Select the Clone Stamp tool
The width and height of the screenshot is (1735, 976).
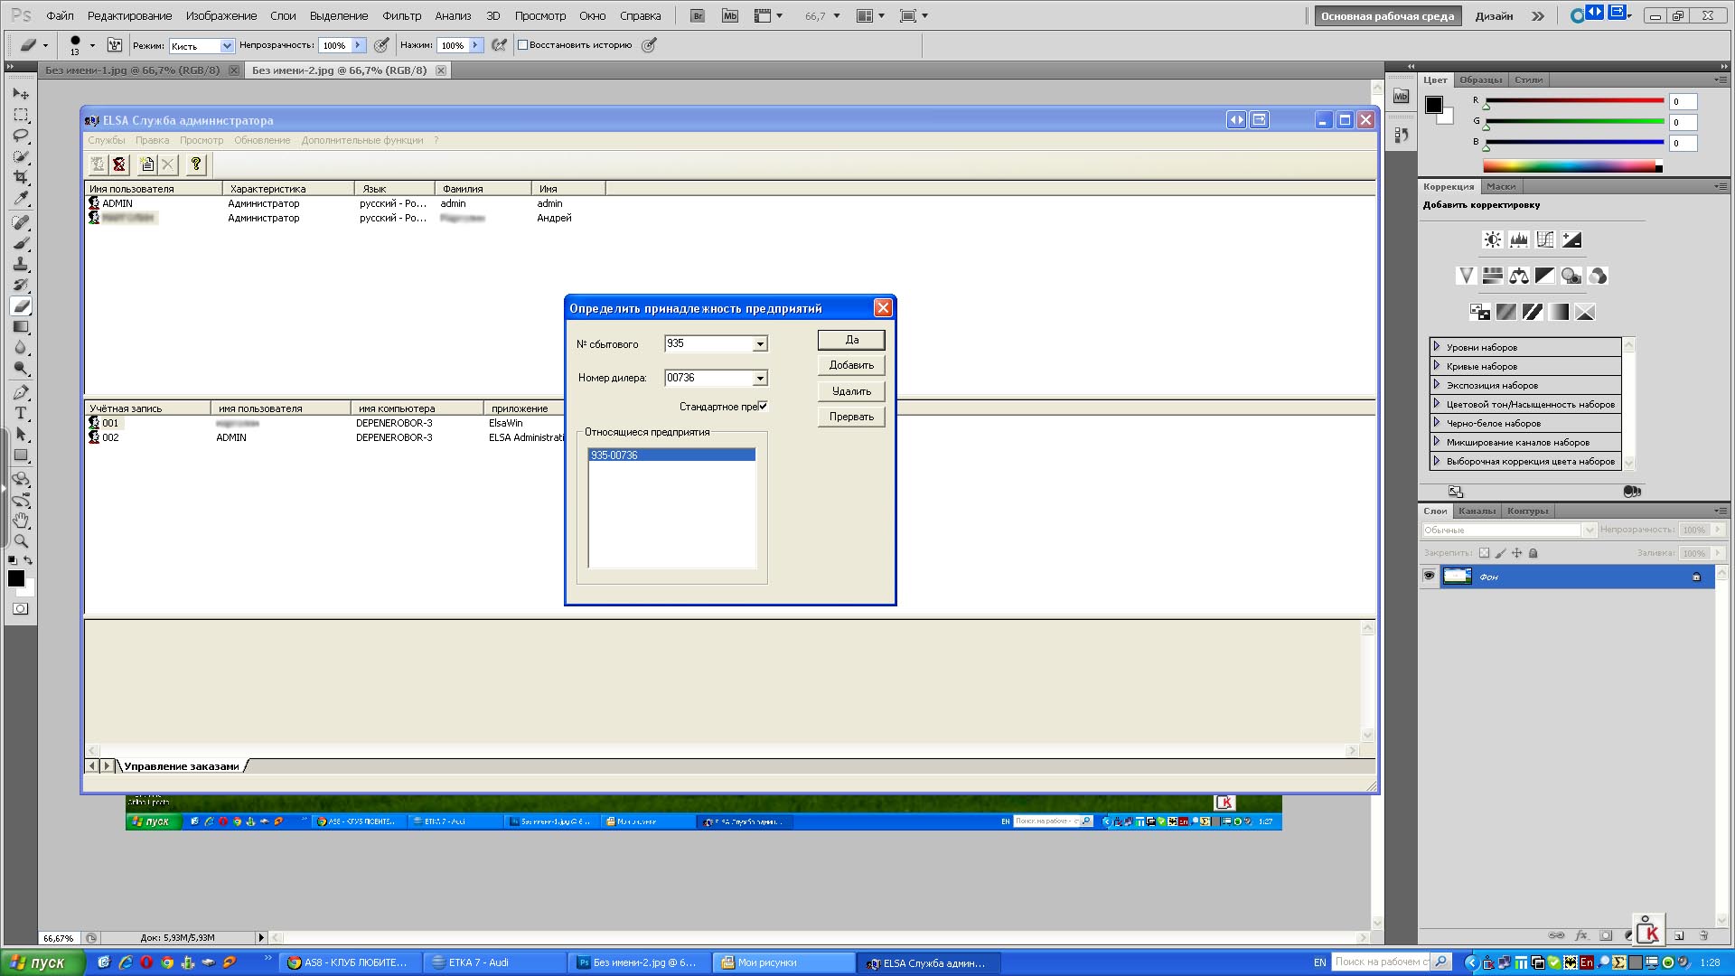(21, 264)
